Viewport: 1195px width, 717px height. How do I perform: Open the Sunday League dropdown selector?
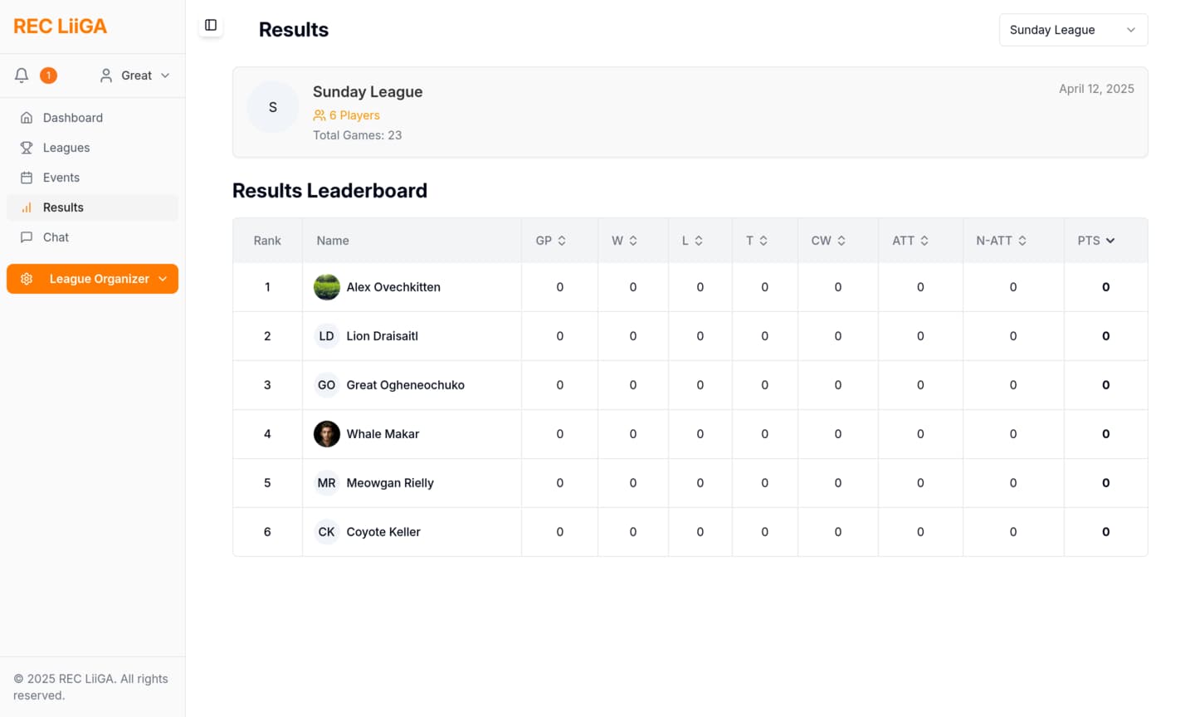(1072, 30)
